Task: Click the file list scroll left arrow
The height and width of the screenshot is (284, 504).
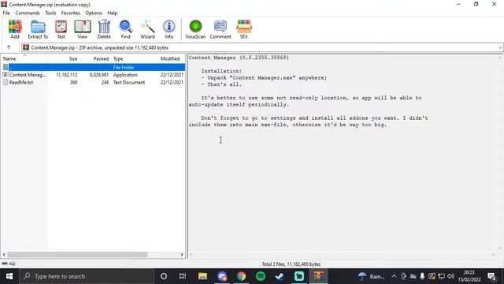Action: coord(4,255)
